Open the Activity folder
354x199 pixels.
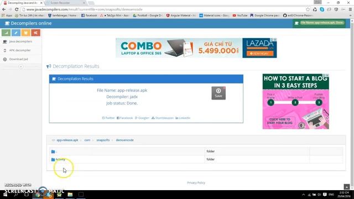tap(60, 159)
